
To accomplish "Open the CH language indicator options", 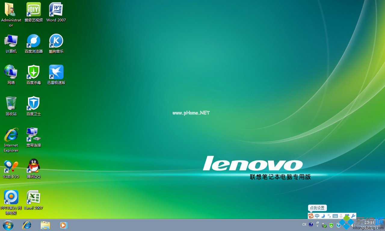I will coord(304,224).
